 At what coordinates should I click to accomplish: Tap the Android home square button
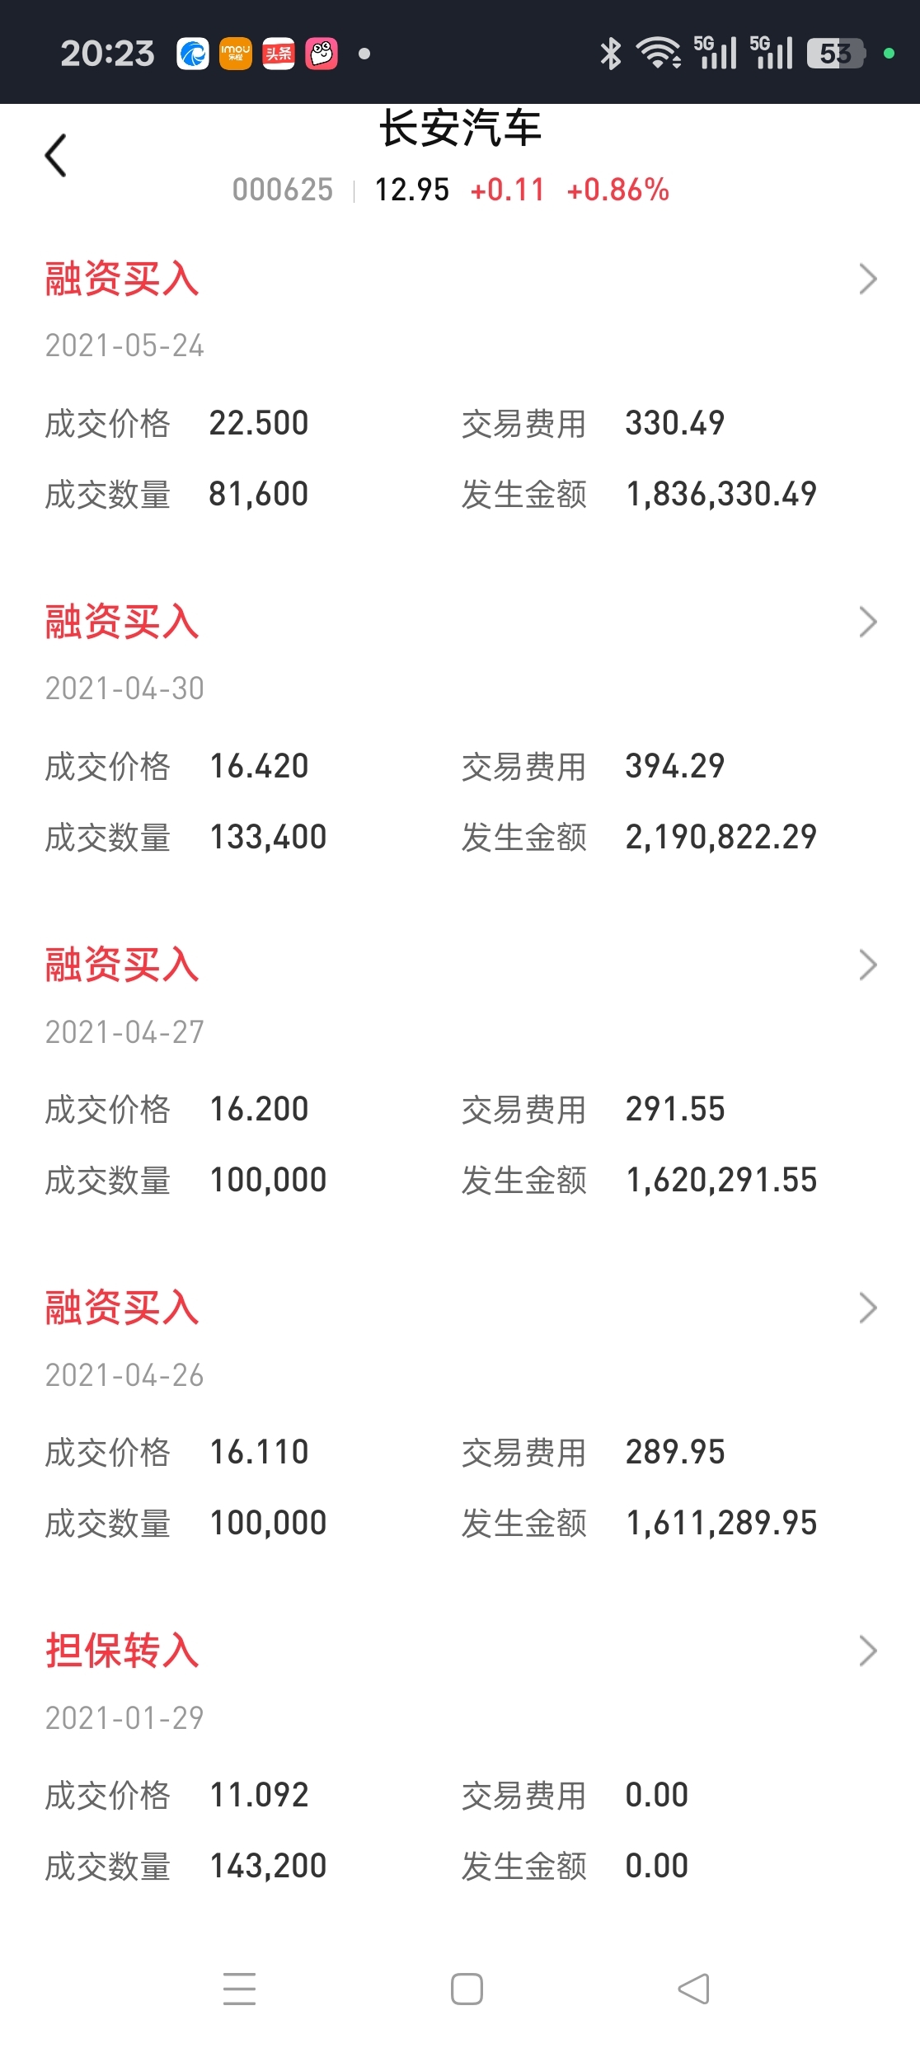coord(467,1989)
